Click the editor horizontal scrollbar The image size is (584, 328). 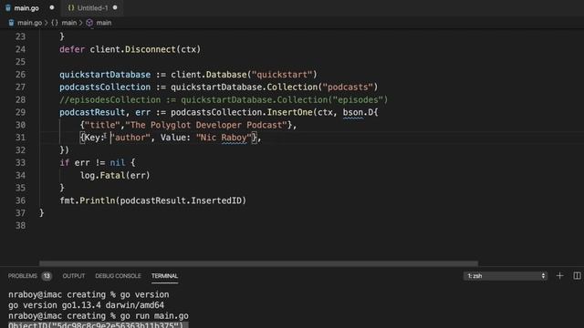click(x=258, y=263)
